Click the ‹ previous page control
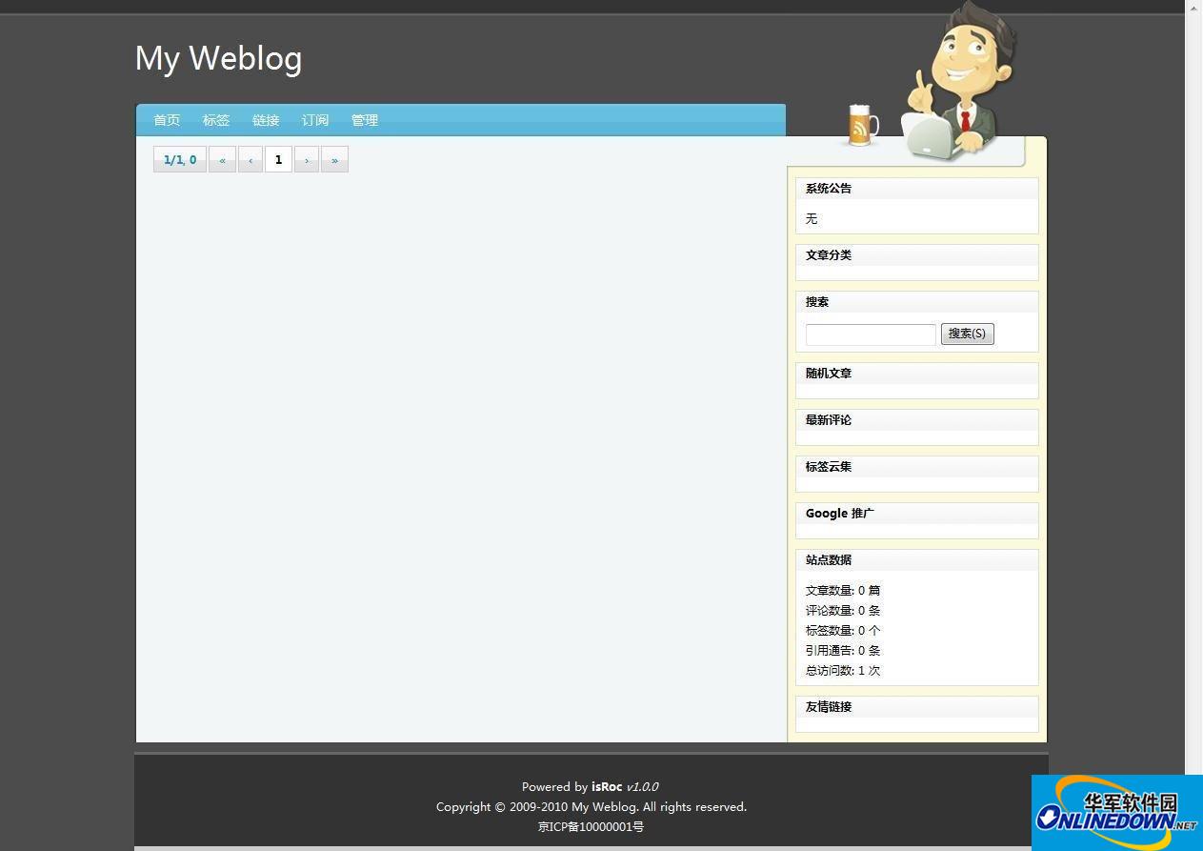Viewport: 1203px width, 851px height. 251,159
